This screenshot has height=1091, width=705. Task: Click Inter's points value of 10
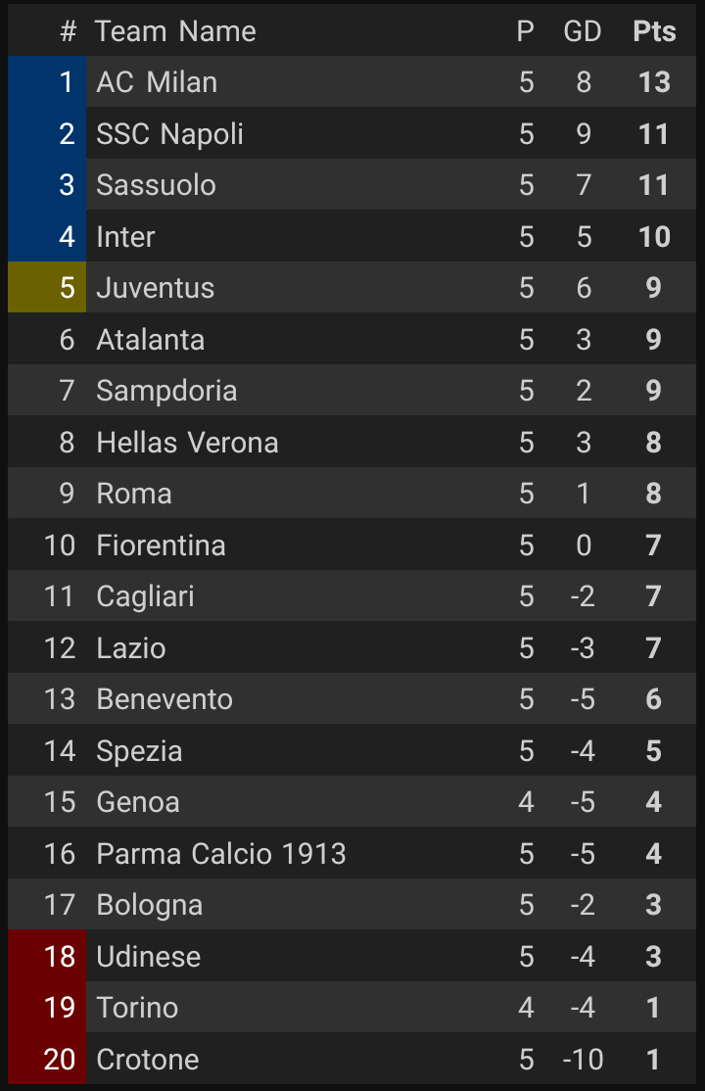(x=654, y=237)
